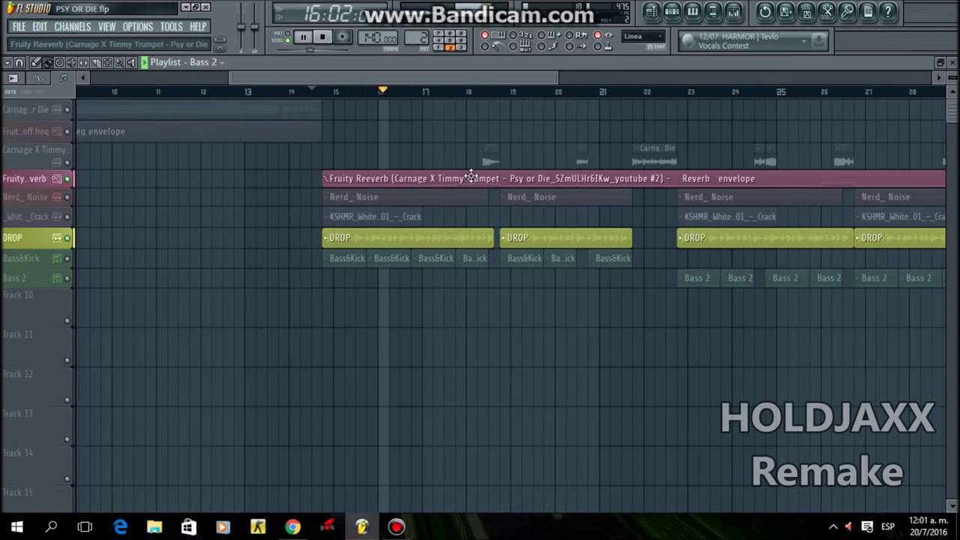Click the Undo history circular arrow icon
This screenshot has width=960, height=540.
click(765, 11)
